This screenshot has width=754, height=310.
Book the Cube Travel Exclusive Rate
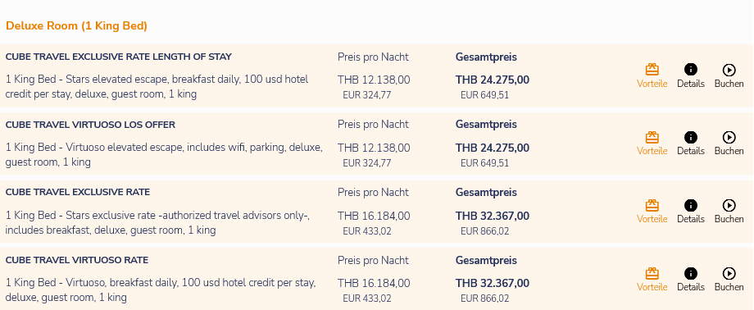tap(729, 212)
